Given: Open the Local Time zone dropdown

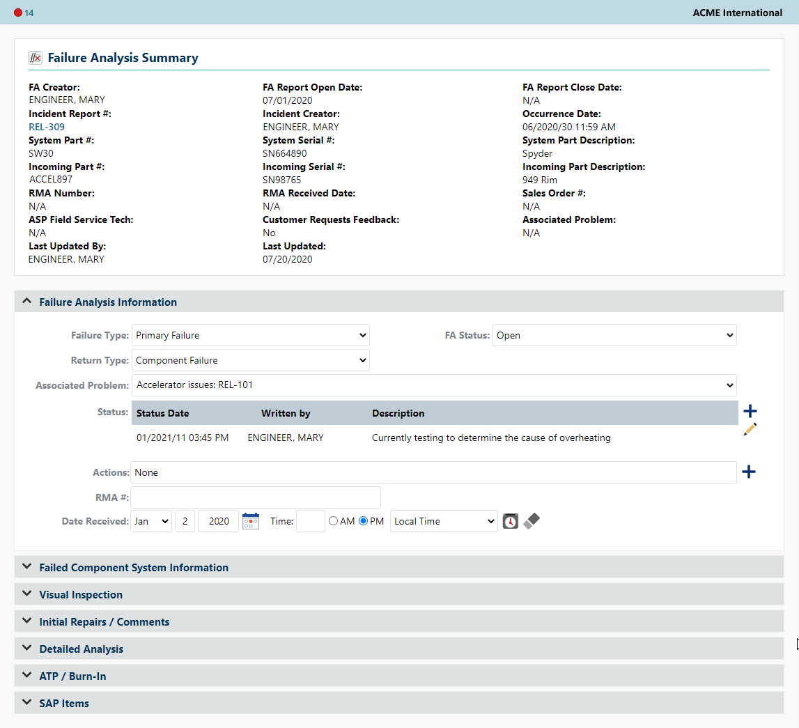Looking at the screenshot, I should pyautogui.click(x=444, y=521).
